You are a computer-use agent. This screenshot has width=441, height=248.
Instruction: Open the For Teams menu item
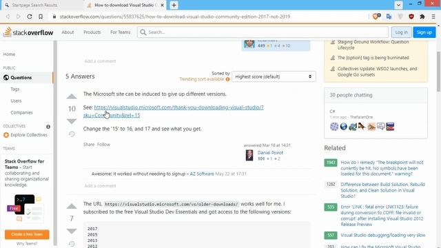[x=120, y=32]
